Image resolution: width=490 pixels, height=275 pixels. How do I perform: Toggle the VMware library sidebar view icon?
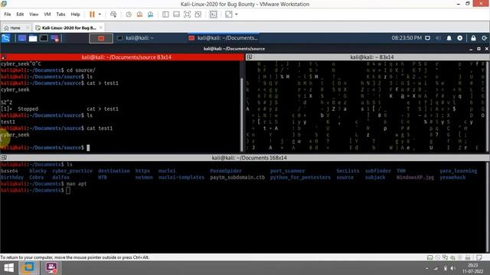tap(165, 15)
